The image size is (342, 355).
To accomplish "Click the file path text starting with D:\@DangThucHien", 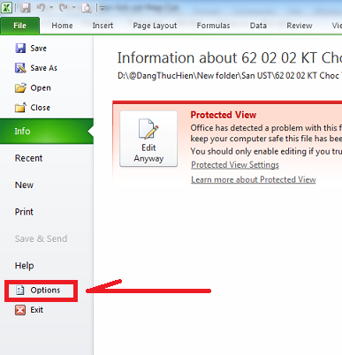I will click(x=230, y=76).
